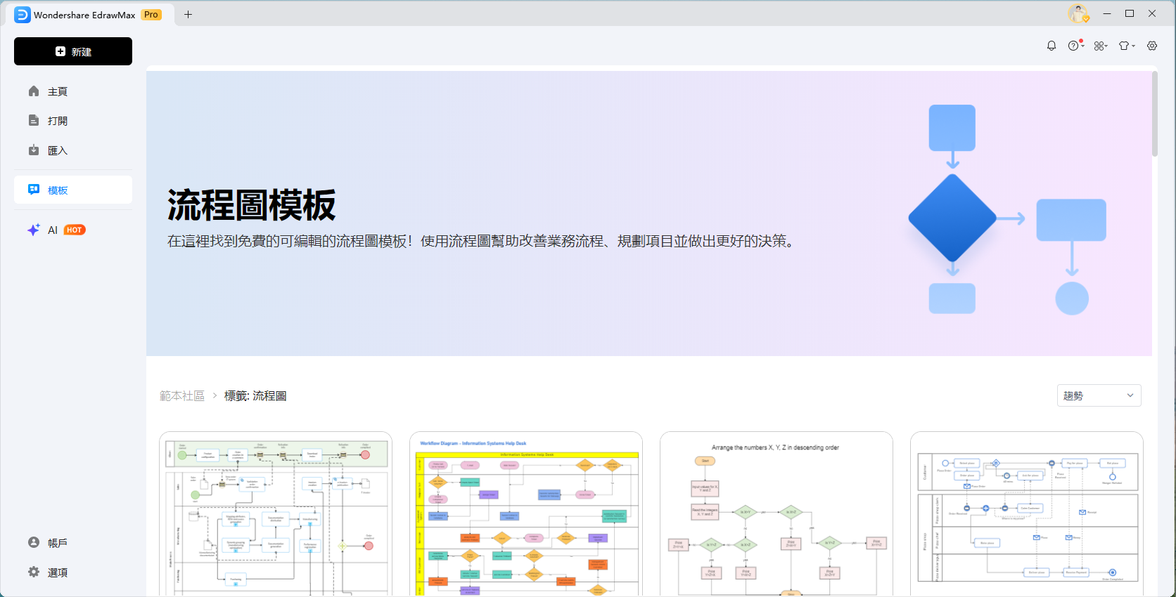1176x597 pixels.
Task: Click the options gear icon in sidebar
Action: tap(34, 572)
